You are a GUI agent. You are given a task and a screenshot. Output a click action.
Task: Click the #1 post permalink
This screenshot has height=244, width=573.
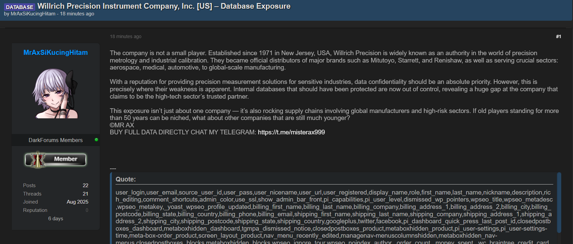click(558, 36)
